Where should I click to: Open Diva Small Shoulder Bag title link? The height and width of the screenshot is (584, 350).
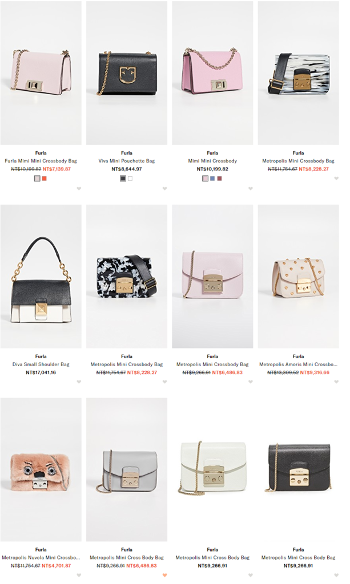click(41, 364)
